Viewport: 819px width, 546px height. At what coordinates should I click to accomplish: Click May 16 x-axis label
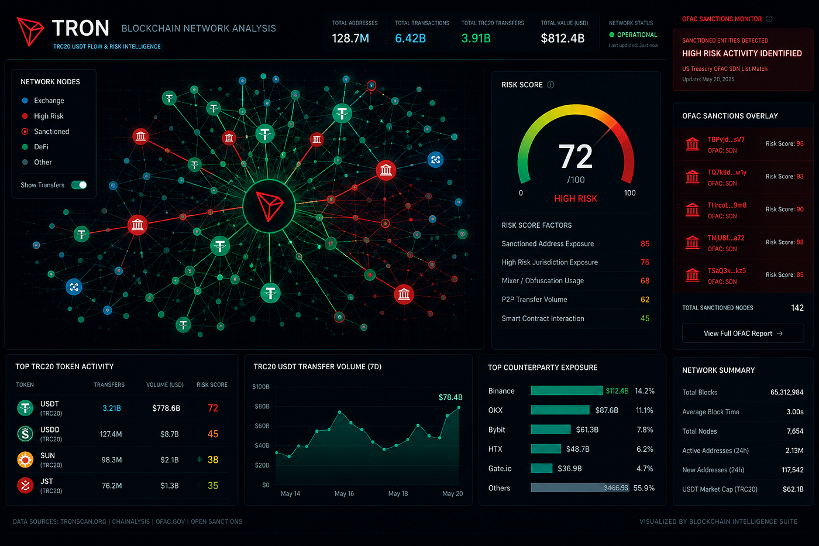pyautogui.click(x=344, y=494)
